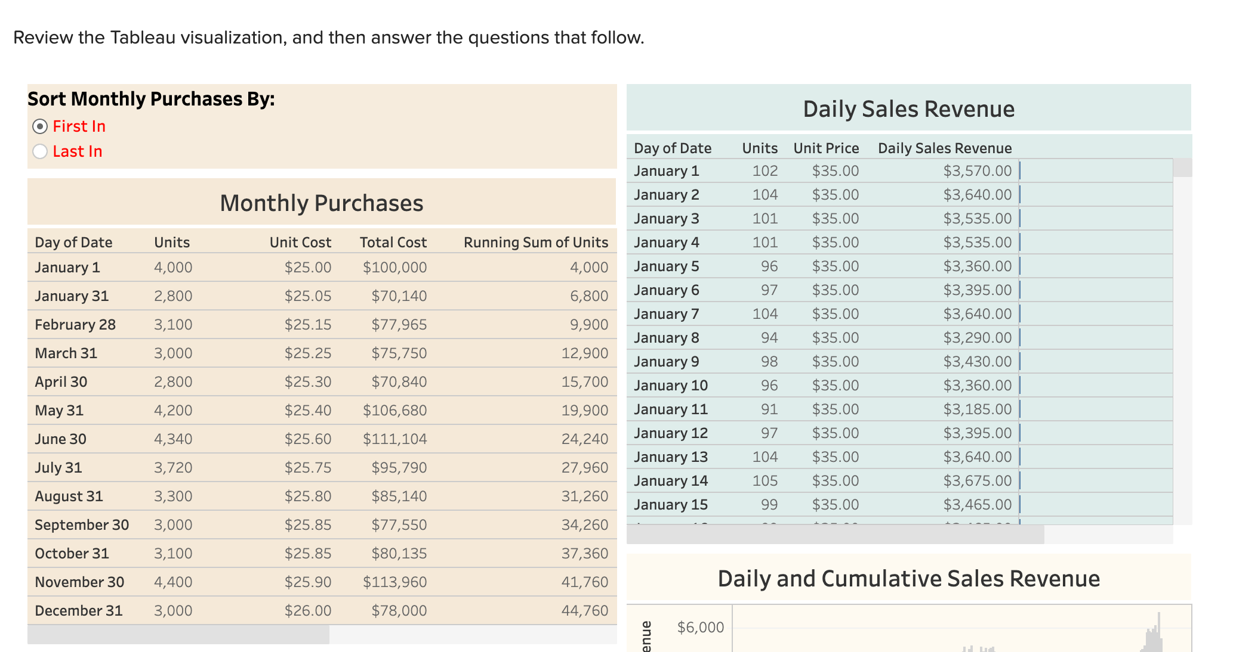Screen dimensions: 1233x652
Task: Click the November 30 units value
Action: 172,581
